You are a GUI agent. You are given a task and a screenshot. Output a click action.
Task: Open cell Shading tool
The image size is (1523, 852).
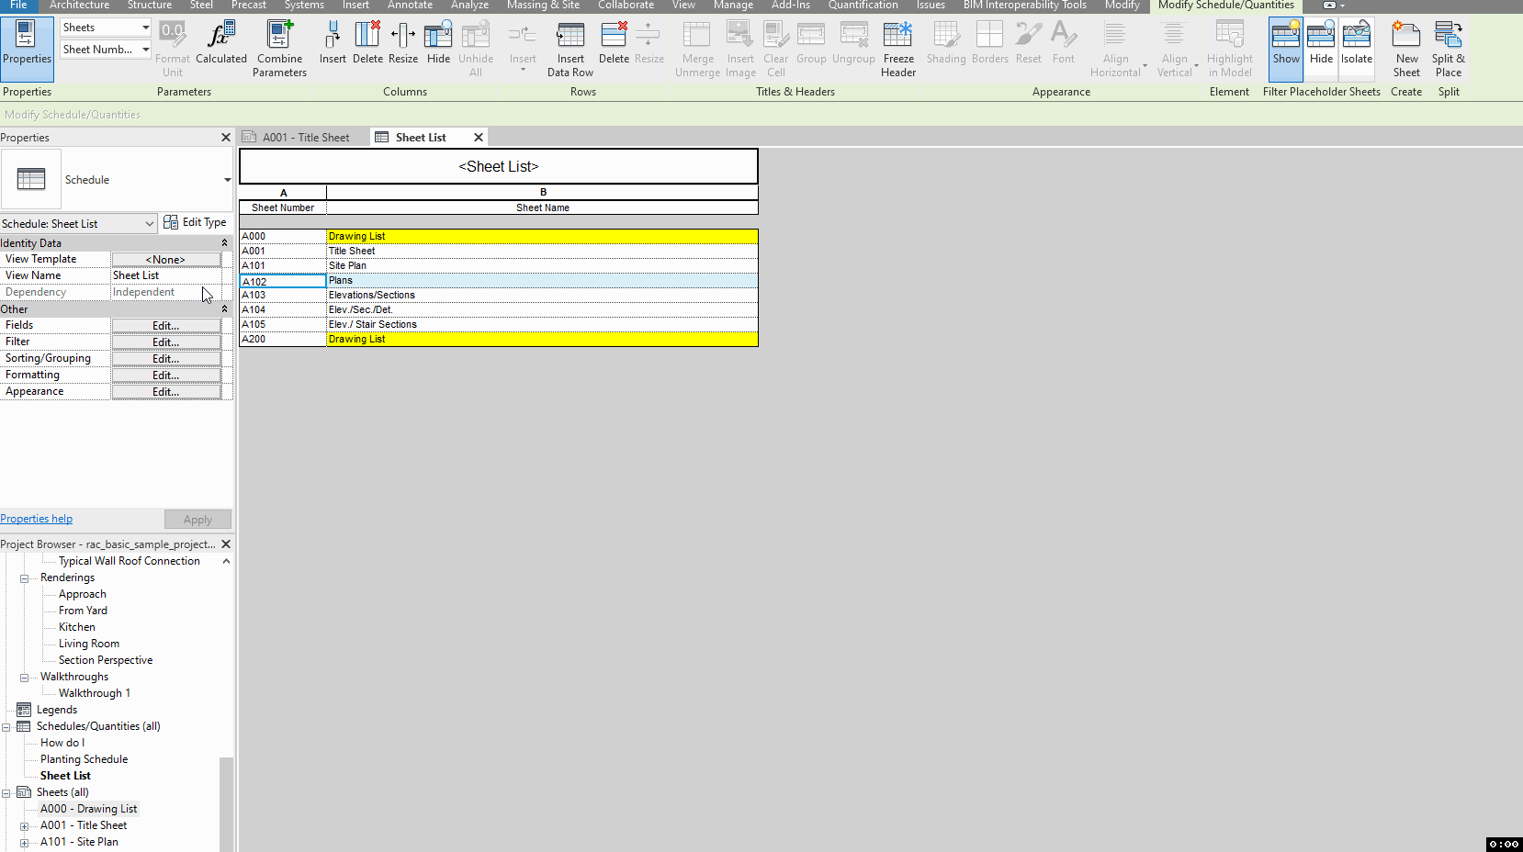tap(946, 44)
